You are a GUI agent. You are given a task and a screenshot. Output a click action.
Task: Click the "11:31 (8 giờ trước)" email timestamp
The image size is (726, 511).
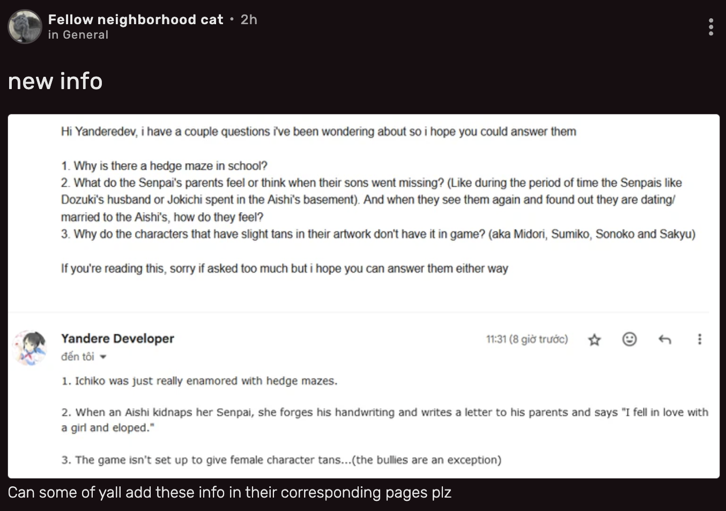tap(527, 339)
